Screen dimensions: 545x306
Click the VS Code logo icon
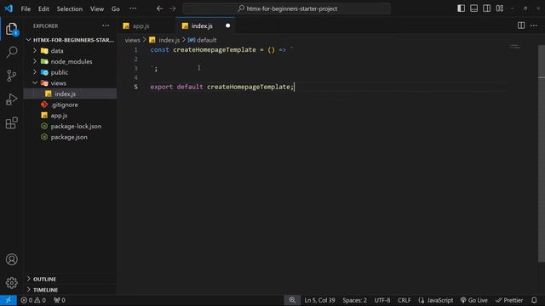[x=9, y=8]
